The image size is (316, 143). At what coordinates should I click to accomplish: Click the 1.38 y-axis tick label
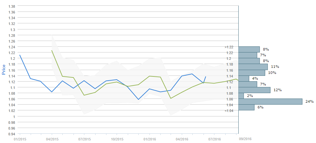coord(11,6)
